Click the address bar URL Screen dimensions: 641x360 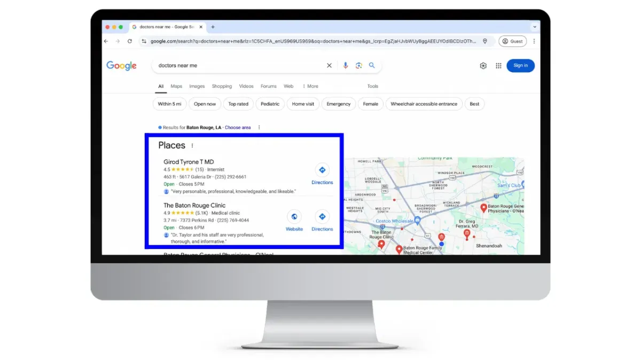314,41
